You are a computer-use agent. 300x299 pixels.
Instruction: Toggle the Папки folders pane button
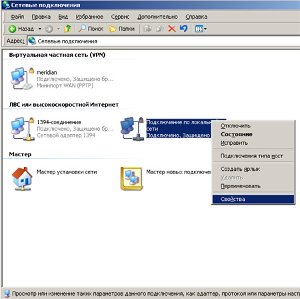[x=121, y=29]
